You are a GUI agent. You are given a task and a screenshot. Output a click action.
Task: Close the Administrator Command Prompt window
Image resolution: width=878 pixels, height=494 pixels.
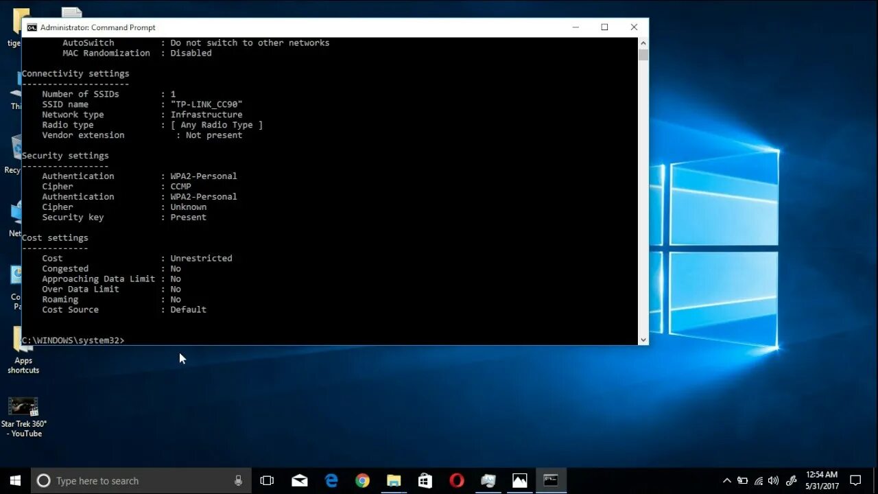[x=634, y=27]
